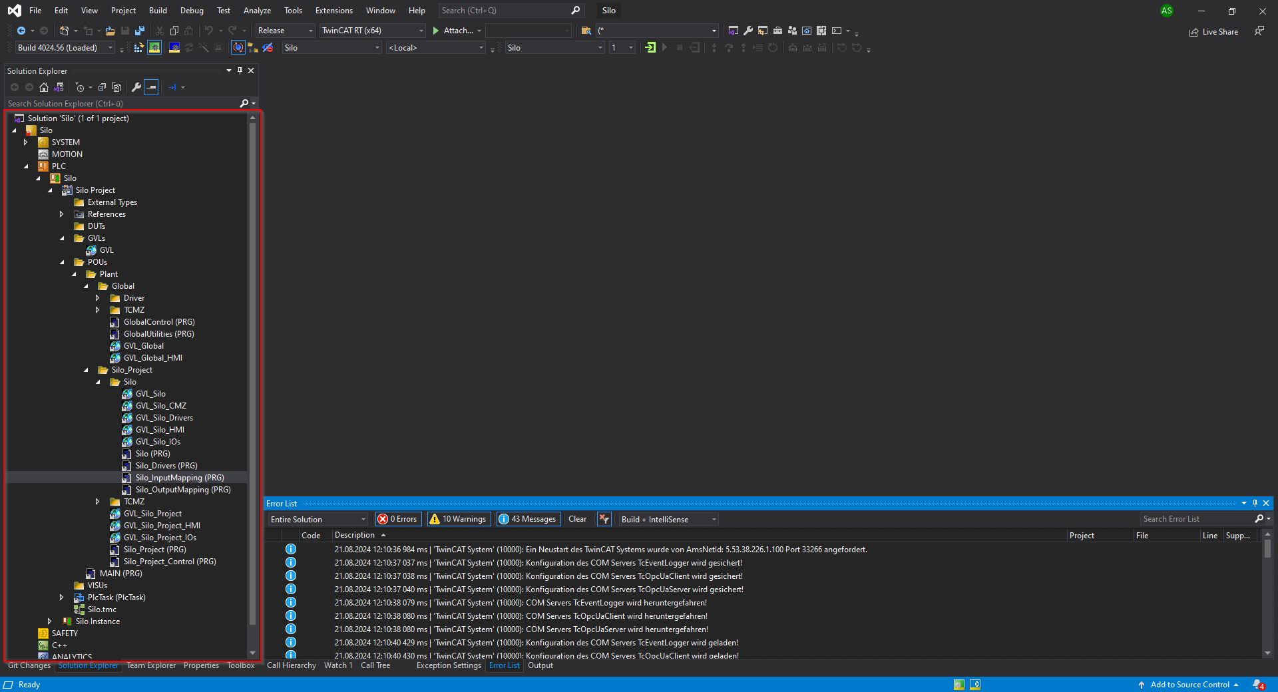The image size is (1278, 692).
Task: Click the search magnifier in Solution Explorer
Action: pos(244,103)
